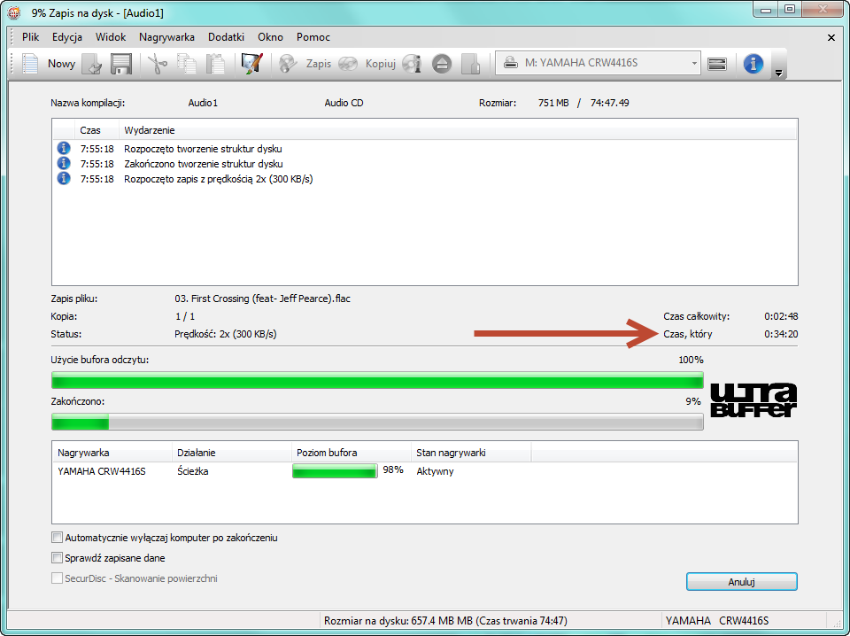Open the Dodatki menu
This screenshot has width=850, height=636.
(x=226, y=37)
